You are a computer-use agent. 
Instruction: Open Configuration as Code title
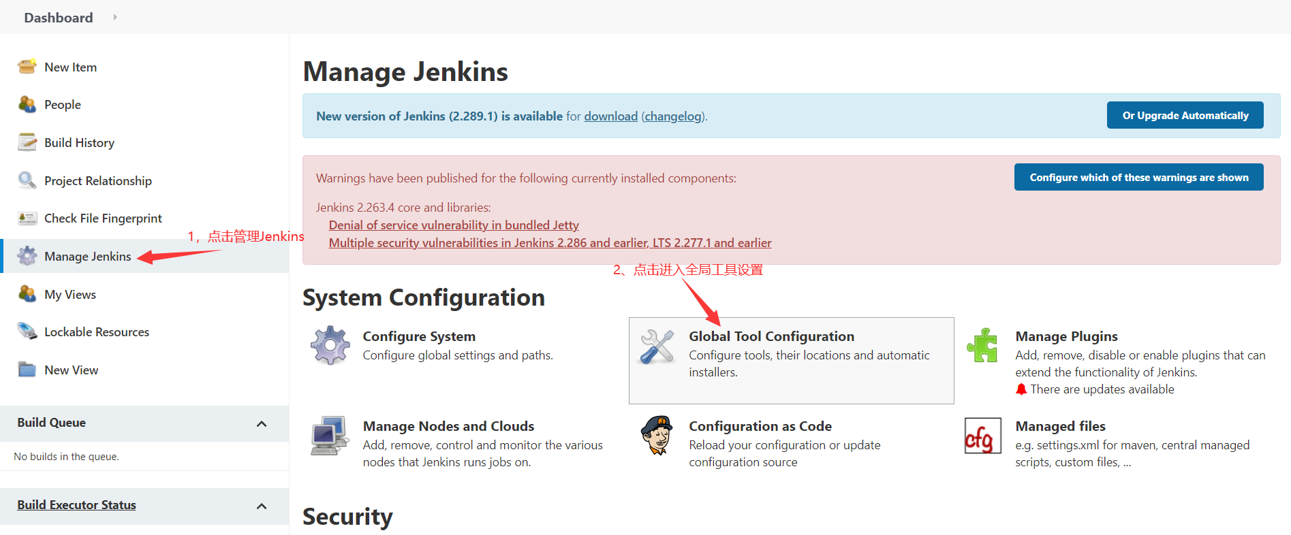click(760, 426)
